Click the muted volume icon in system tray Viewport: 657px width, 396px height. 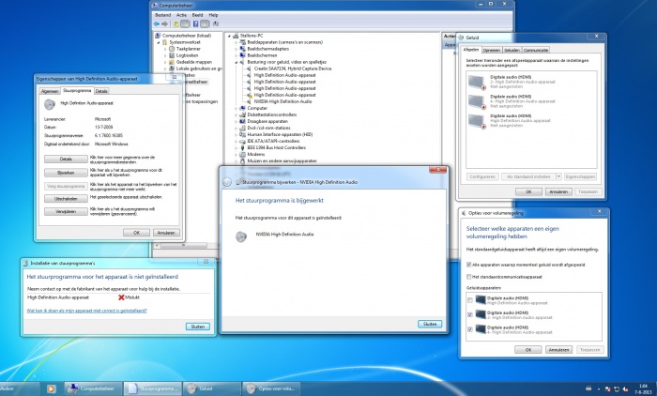[x=625, y=389]
